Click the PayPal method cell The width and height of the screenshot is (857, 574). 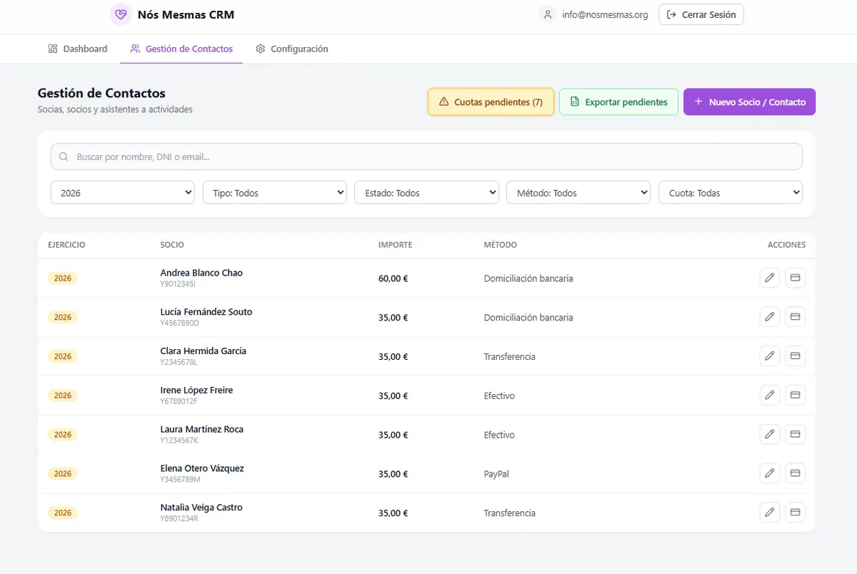pyautogui.click(x=496, y=474)
